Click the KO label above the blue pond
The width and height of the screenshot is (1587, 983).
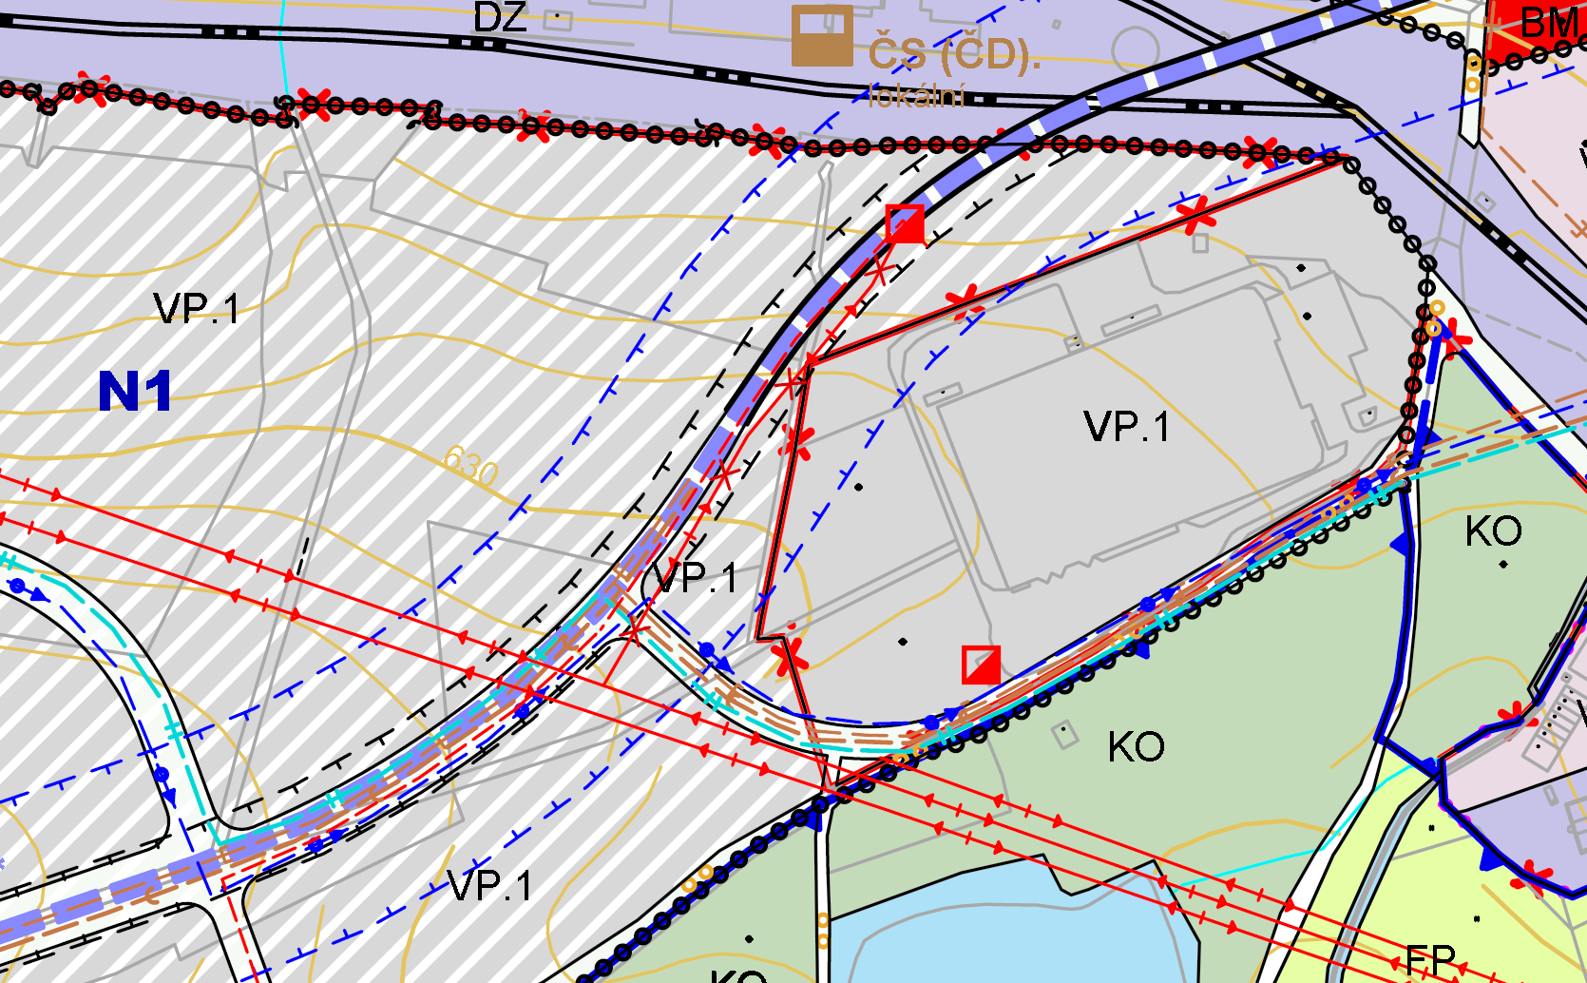(1136, 747)
